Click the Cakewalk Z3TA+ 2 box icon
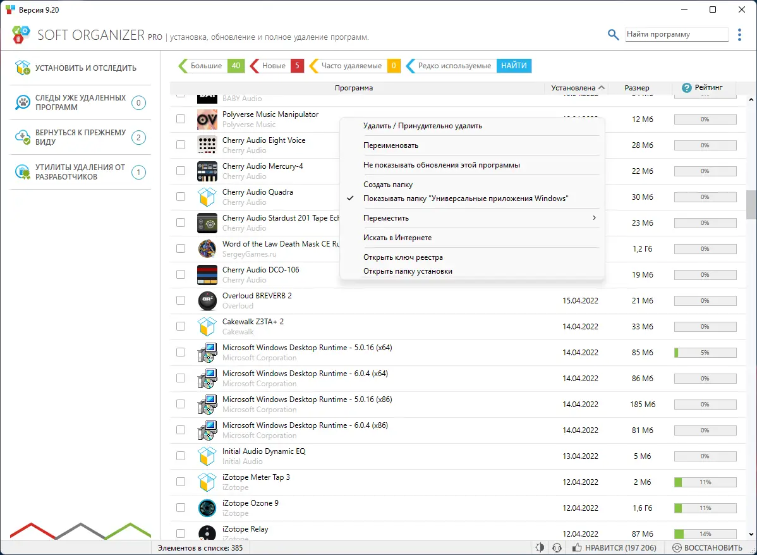The width and height of the screenshot is (757, 555). 207,327
